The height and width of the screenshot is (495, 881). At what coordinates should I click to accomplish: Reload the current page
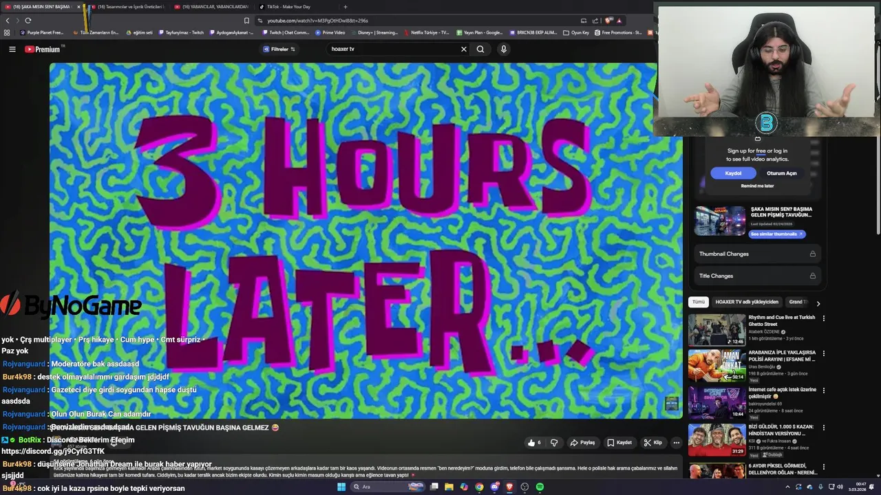point(28,21)
